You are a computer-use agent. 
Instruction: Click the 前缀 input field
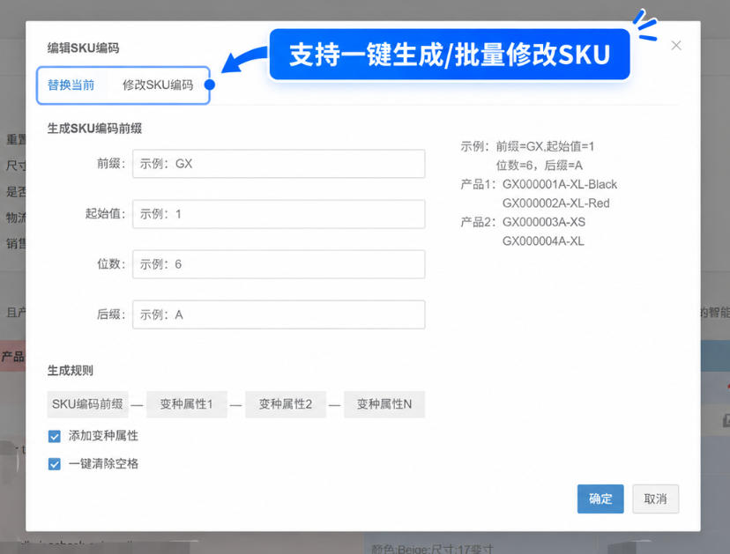[x=279, y=164]
